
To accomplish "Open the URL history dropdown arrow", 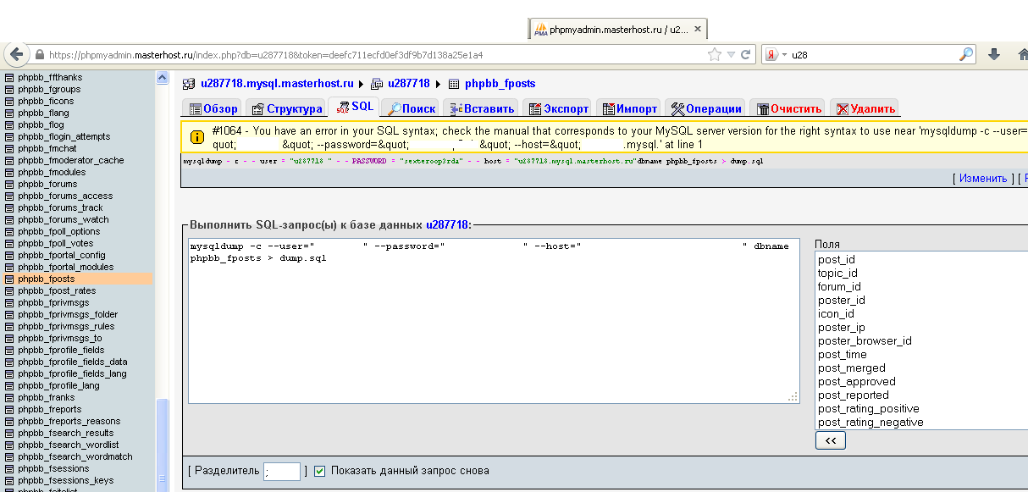I will [731, 54].
